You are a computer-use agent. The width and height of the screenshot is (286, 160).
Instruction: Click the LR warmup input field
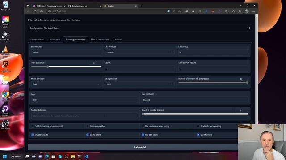point(213,52)
